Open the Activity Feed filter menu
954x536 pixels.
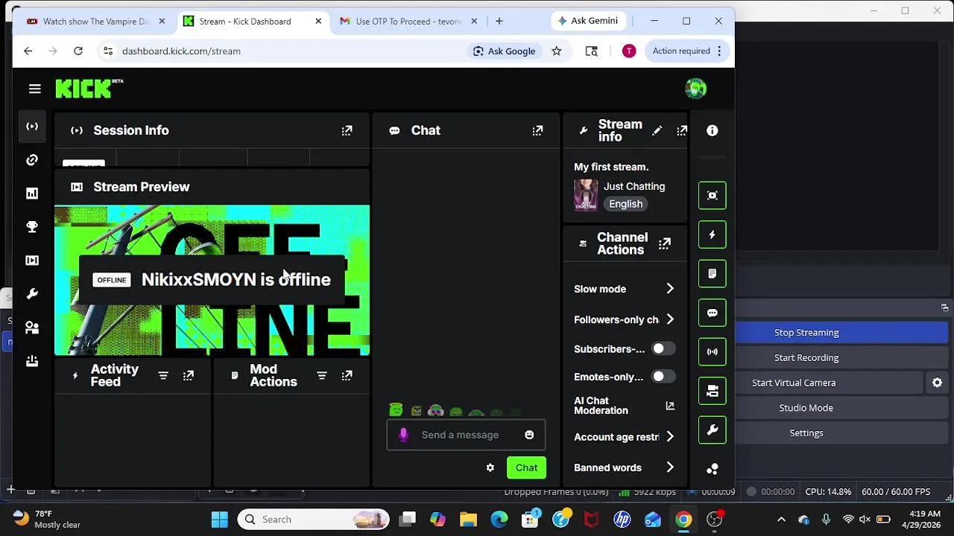click(163, 376)
